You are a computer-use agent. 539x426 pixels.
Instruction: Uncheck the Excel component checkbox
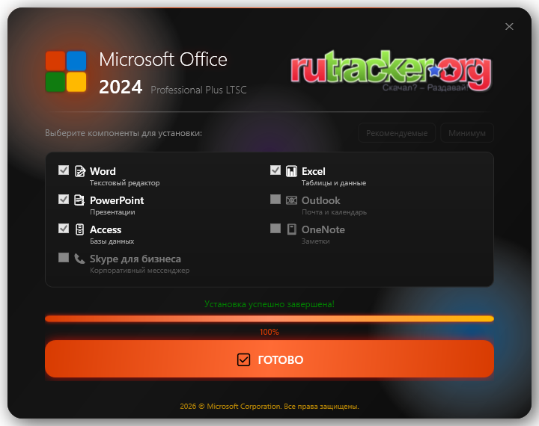[x=275, y=170]
